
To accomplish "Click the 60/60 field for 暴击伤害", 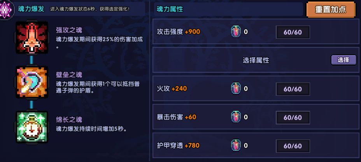I will [293, 117].
